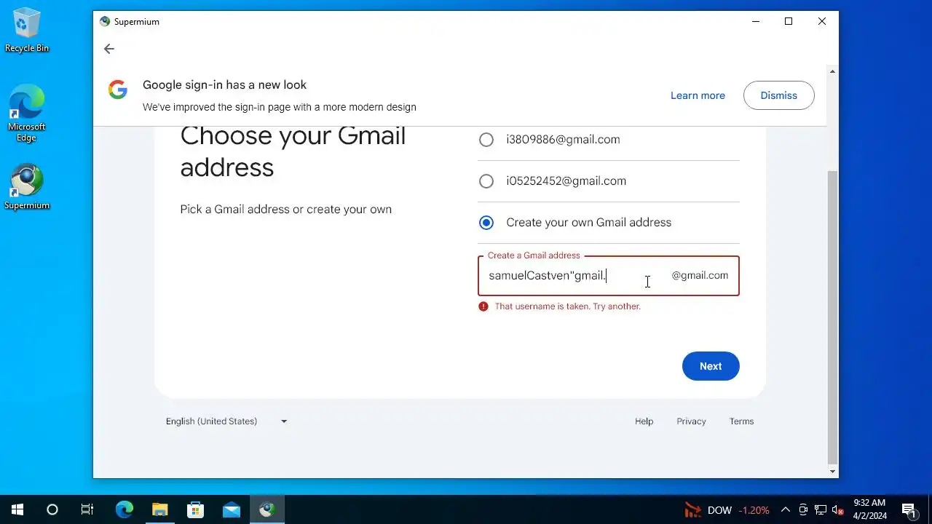The width and height of the screenshot is (932, 524).
Task: Open the Privacy link
Action: pos(691,421)
